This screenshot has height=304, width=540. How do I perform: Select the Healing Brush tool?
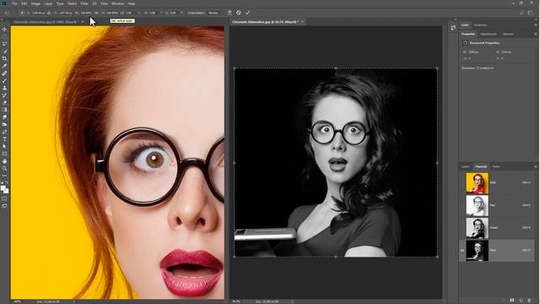(4, 73)
